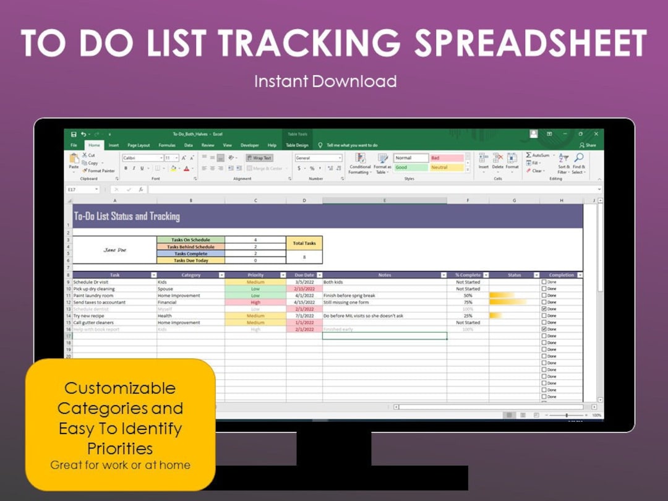Switch to the Table Design ribbon tab

pyautogui.click(x=299, y=145)
